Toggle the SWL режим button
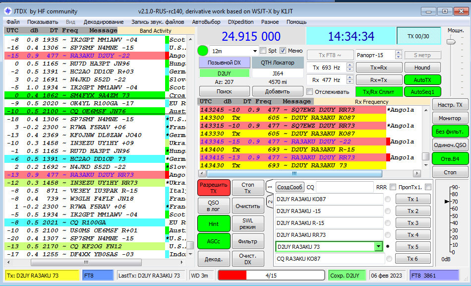The width and height of the screenshot is (471, 286). tap(248, 224)
